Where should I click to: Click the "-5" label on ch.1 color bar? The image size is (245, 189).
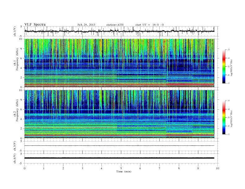pyautogui.click(x=228, y=67)
